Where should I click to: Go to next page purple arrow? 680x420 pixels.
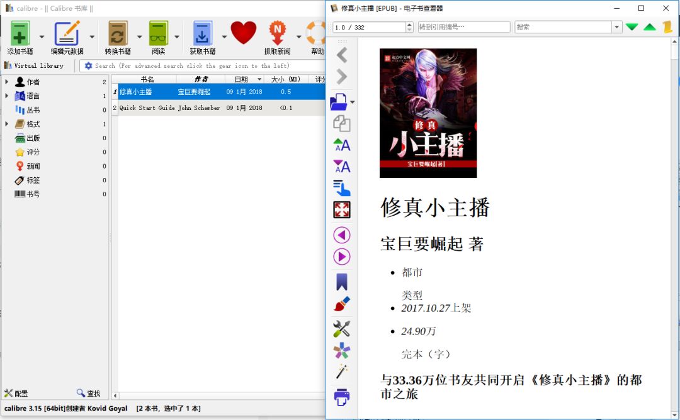tap(342, 257)
